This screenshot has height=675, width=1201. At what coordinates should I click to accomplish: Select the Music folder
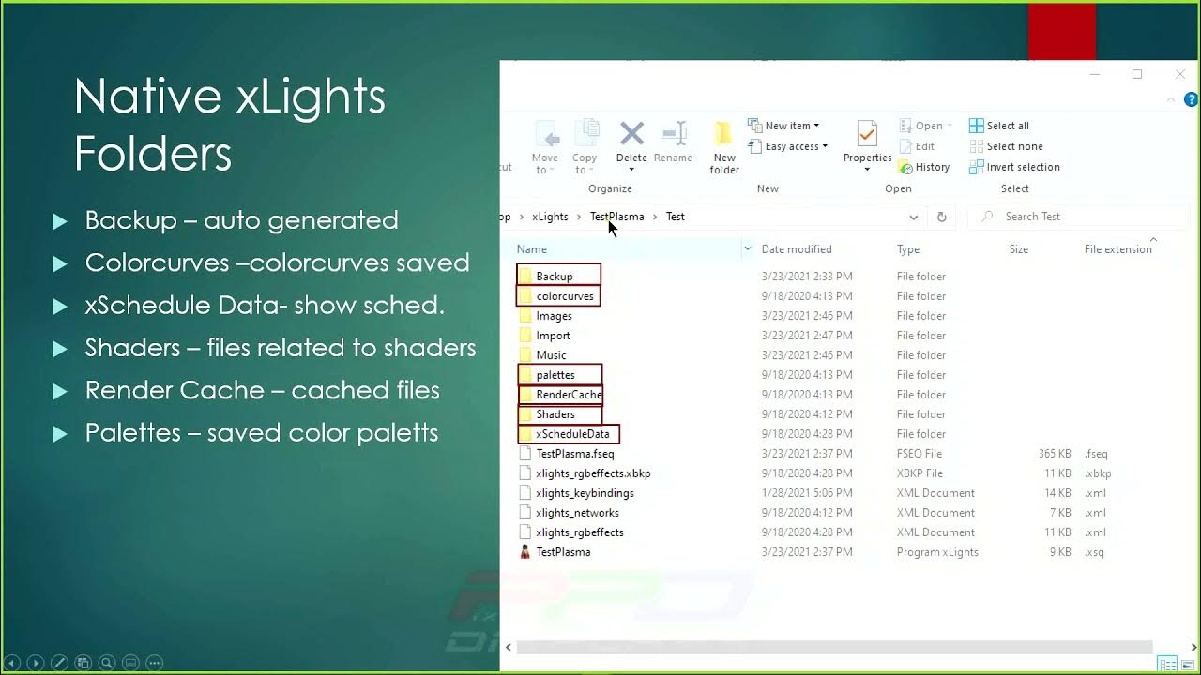[x=551, y=355]
